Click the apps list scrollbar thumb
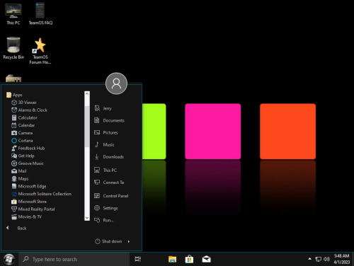Viewport: 354px width, 266px height. 87,126
